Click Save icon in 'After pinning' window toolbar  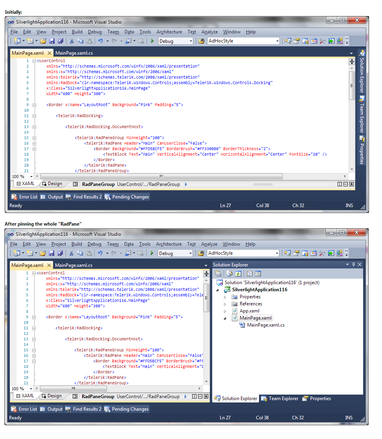[51, 253]
